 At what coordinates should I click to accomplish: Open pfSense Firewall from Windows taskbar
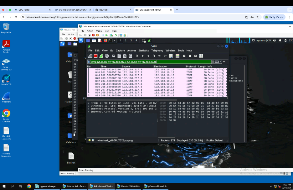pyautogui.click(x=155, y=186)
